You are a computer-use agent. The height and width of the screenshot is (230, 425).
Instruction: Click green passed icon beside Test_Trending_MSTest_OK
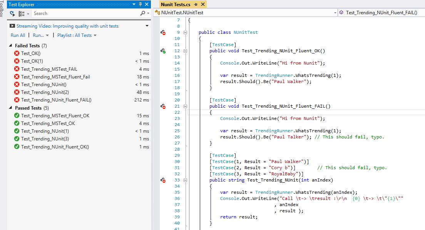[17, 123]
